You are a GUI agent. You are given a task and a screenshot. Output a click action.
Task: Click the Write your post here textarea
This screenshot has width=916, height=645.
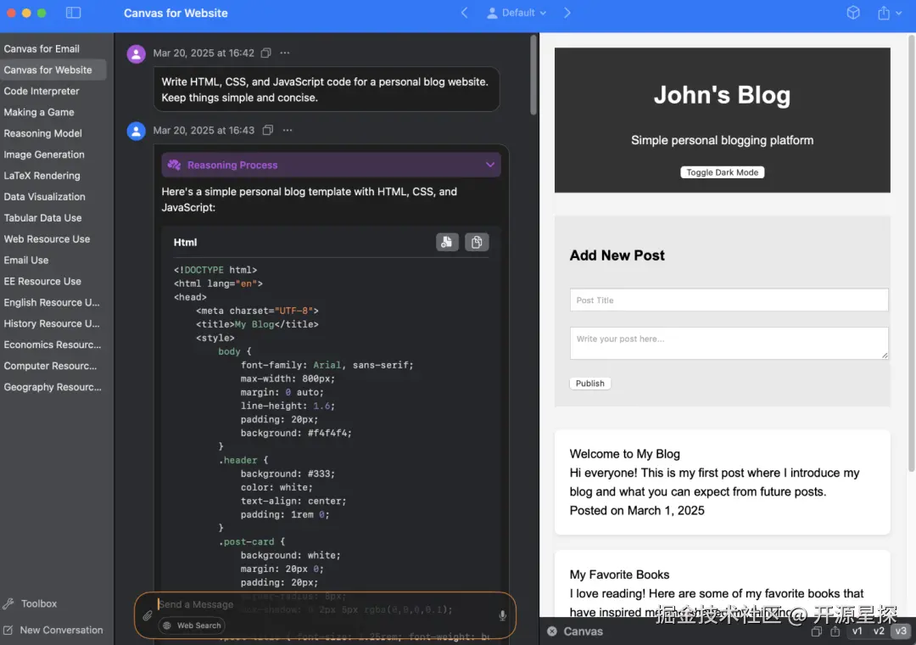[729, 343]
